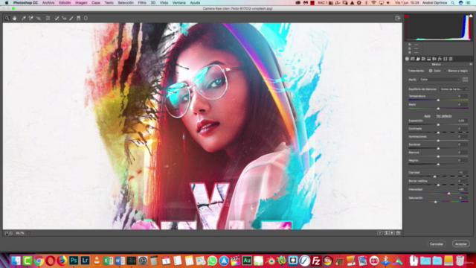Open the Ventana menu

(179, 3)
